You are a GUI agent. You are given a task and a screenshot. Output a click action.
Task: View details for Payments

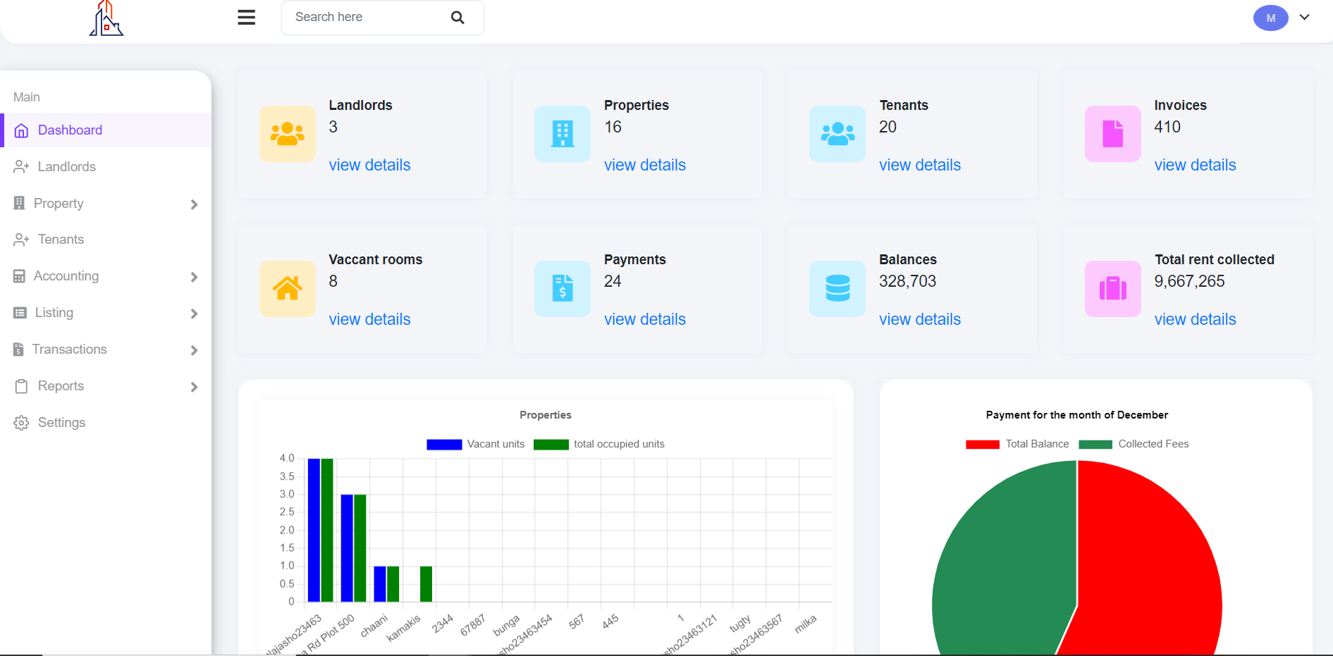coord(645,319)
